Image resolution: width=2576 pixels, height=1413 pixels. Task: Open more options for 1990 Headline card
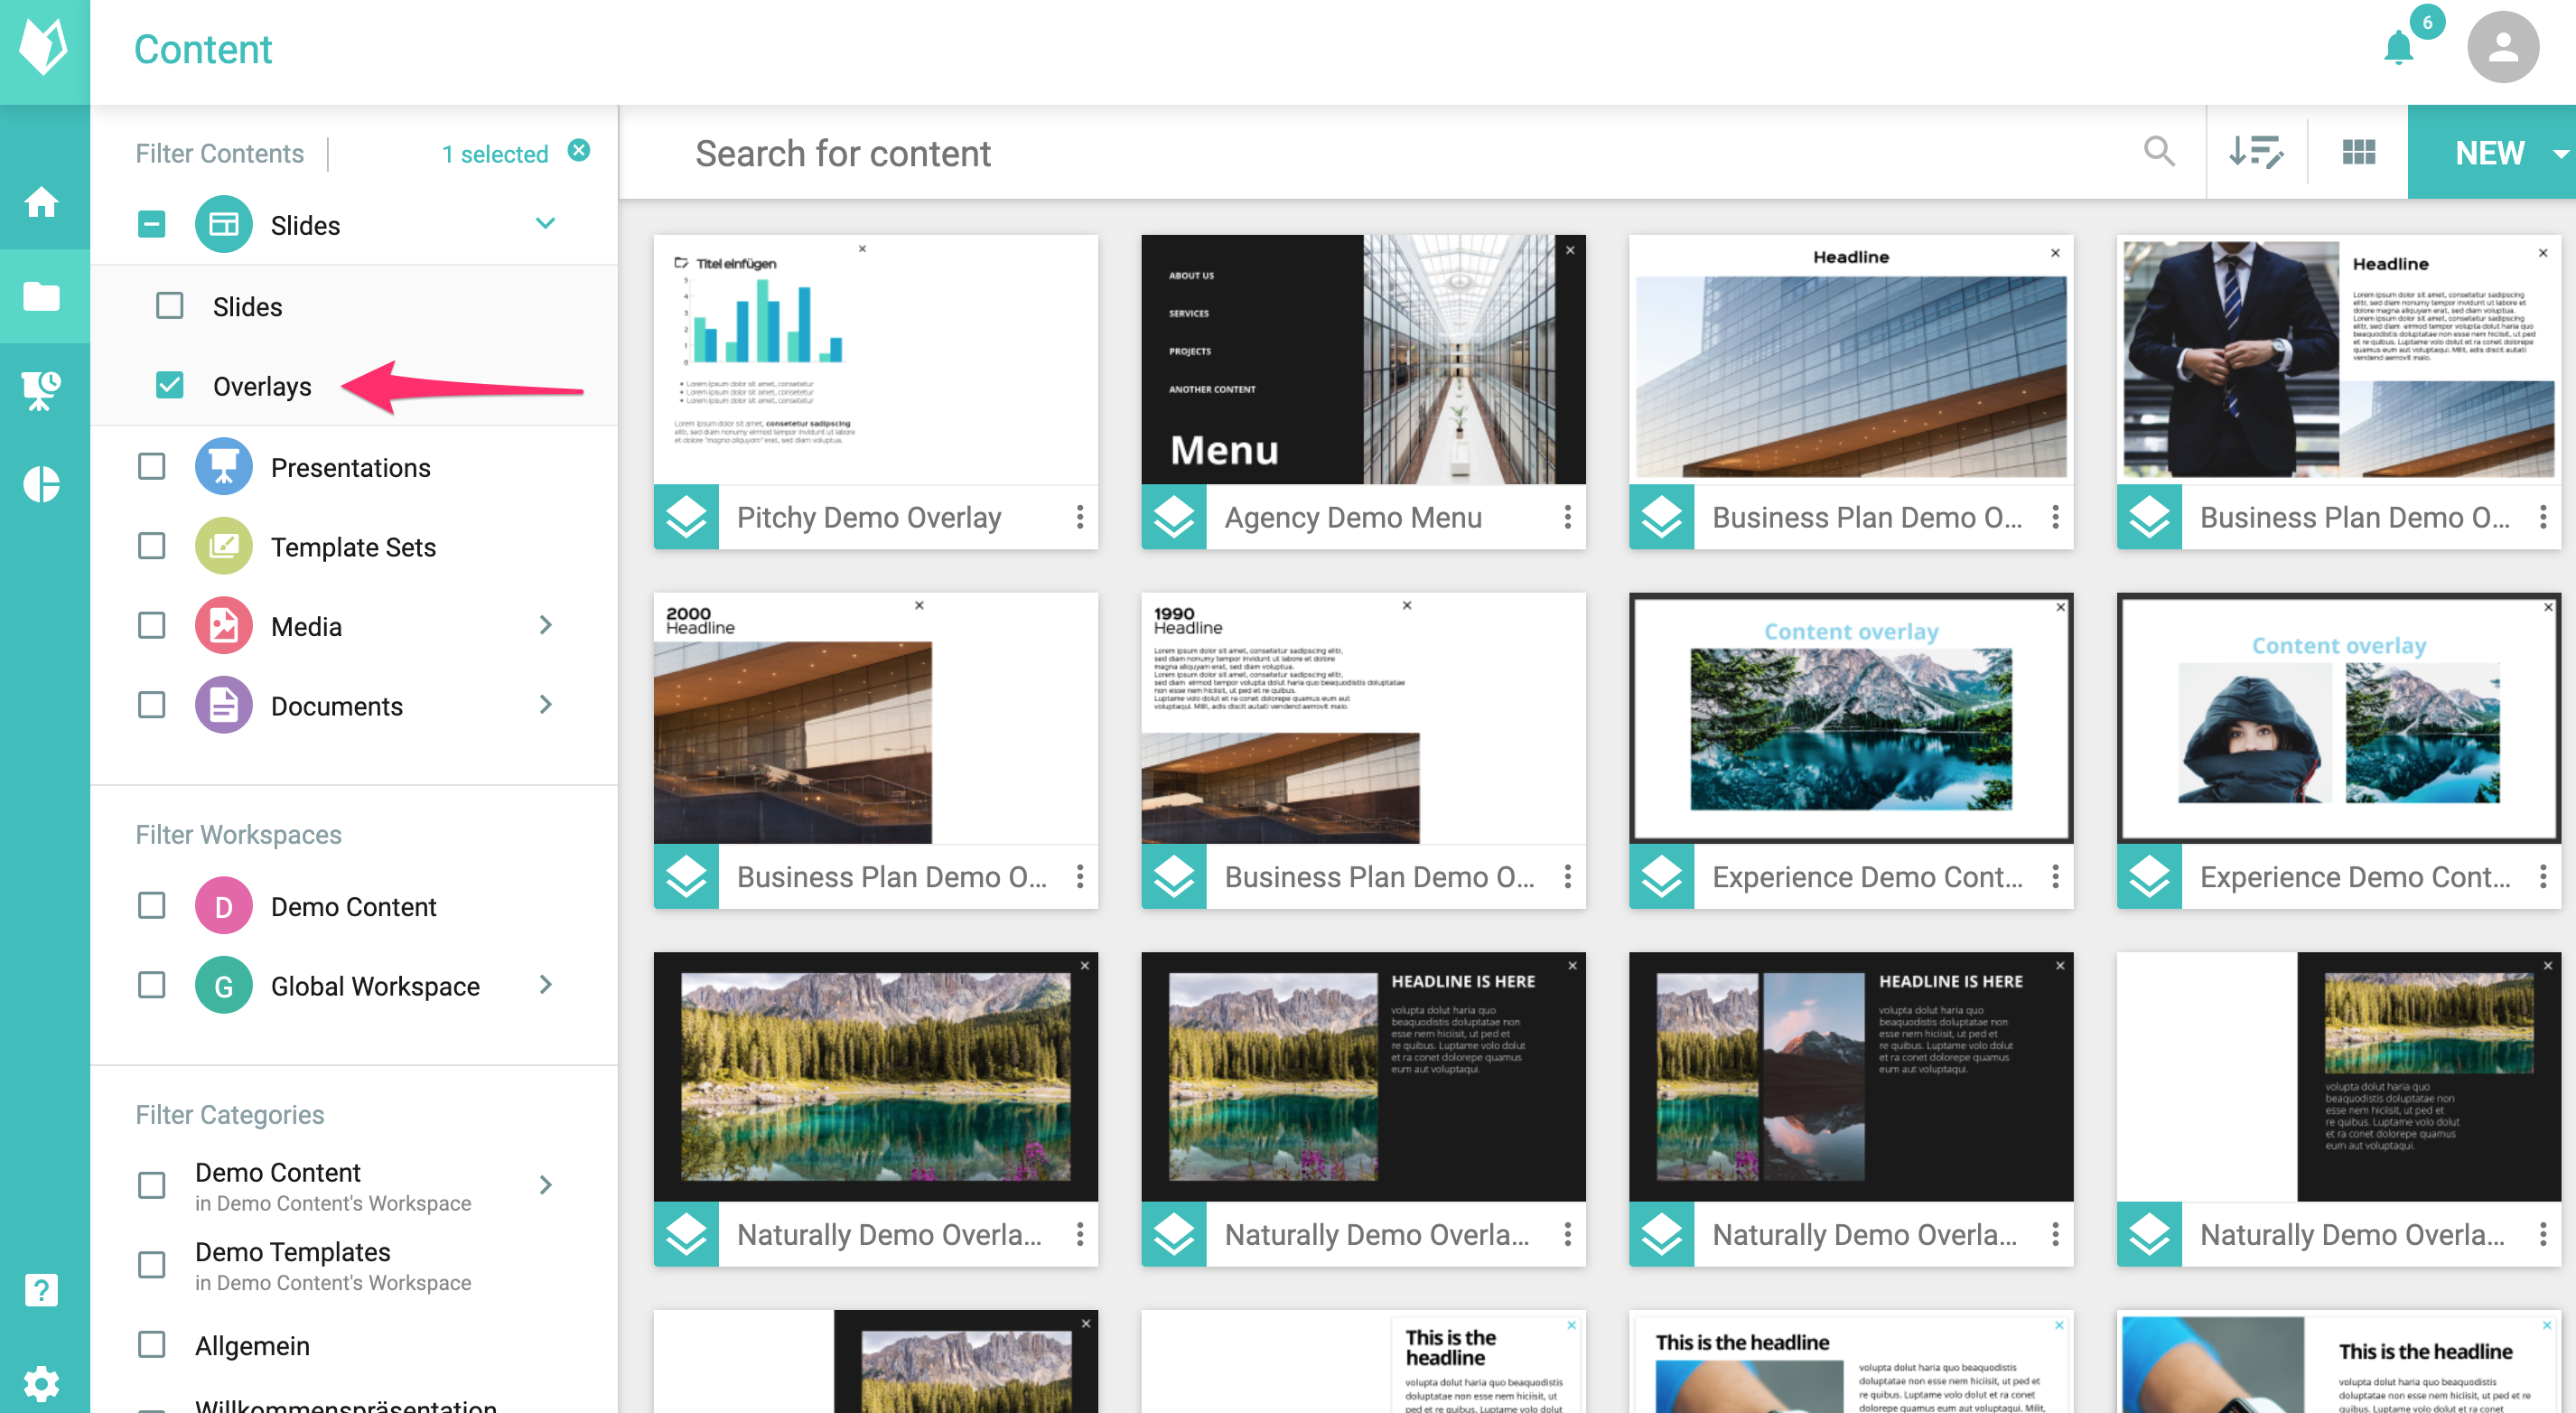[1567, 876]
